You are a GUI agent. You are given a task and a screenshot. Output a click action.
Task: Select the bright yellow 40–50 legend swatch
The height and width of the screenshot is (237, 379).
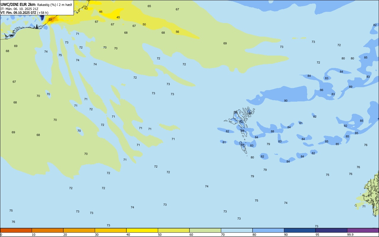point(142,230)
